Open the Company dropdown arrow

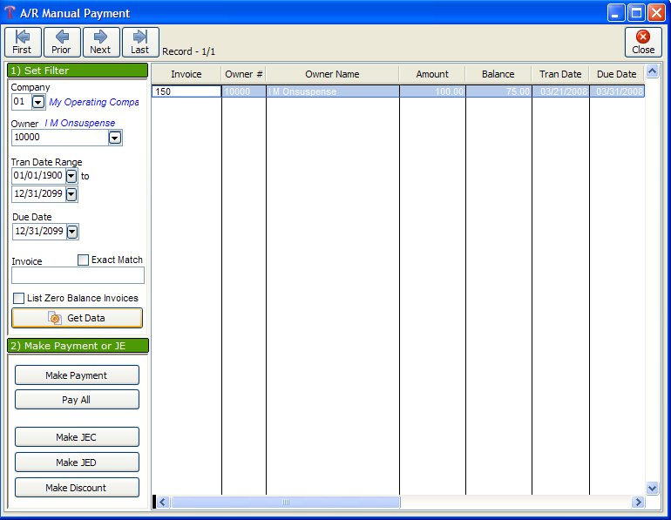click(38, 102)
